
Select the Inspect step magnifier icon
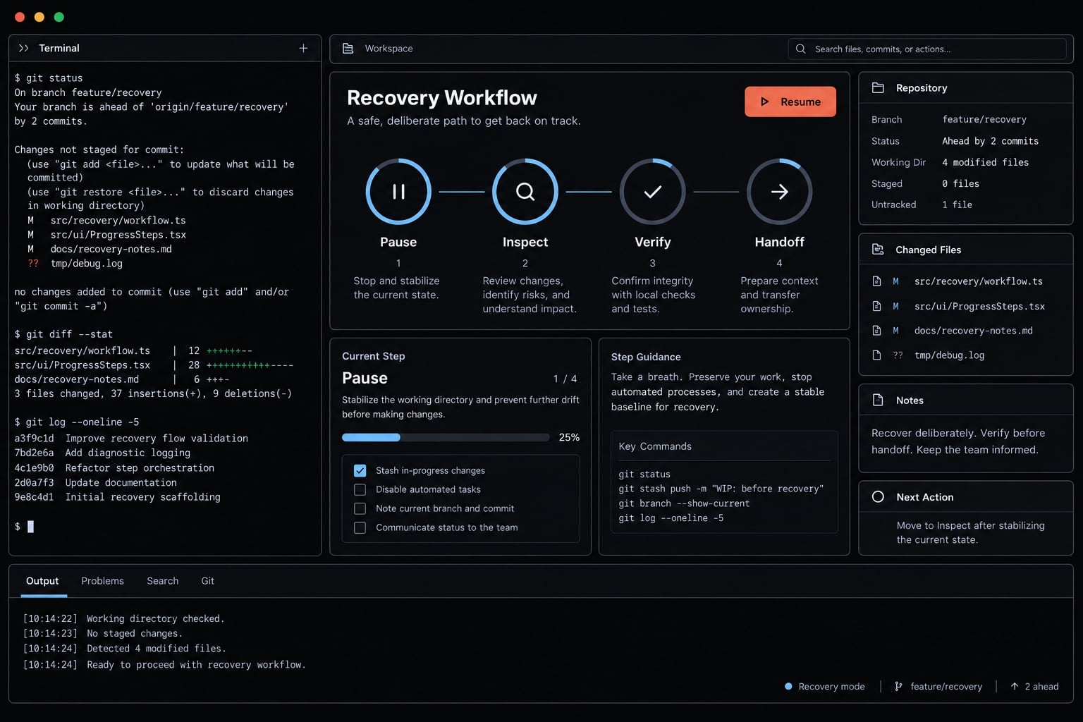tap(525, 191)
